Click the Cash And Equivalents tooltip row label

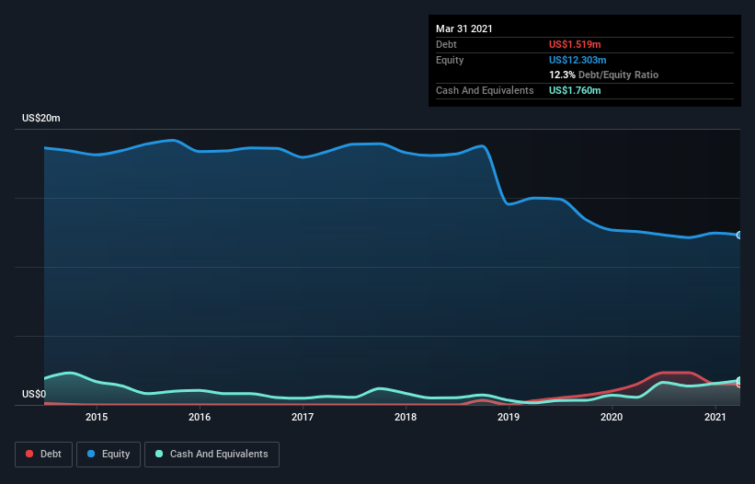(x=485, y=90)
